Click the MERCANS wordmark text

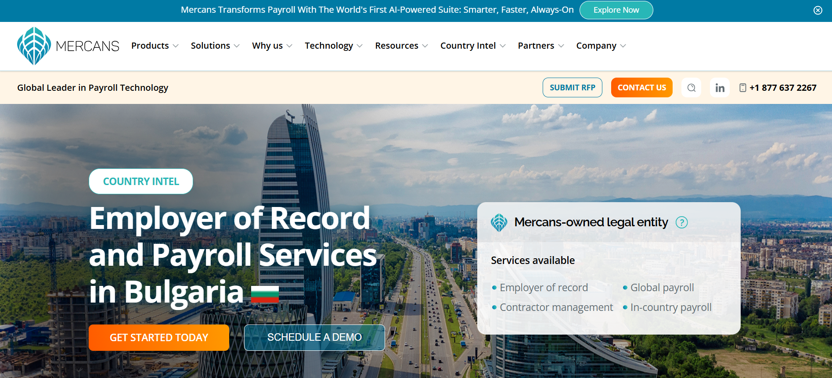point(87,46)
